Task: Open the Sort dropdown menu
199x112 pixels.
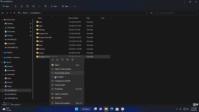Action: (x=55, y=6)
